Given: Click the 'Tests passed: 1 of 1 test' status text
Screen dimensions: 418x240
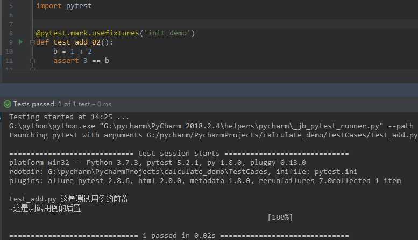Looking at the screenshot, I should click(x=62, y=104).
